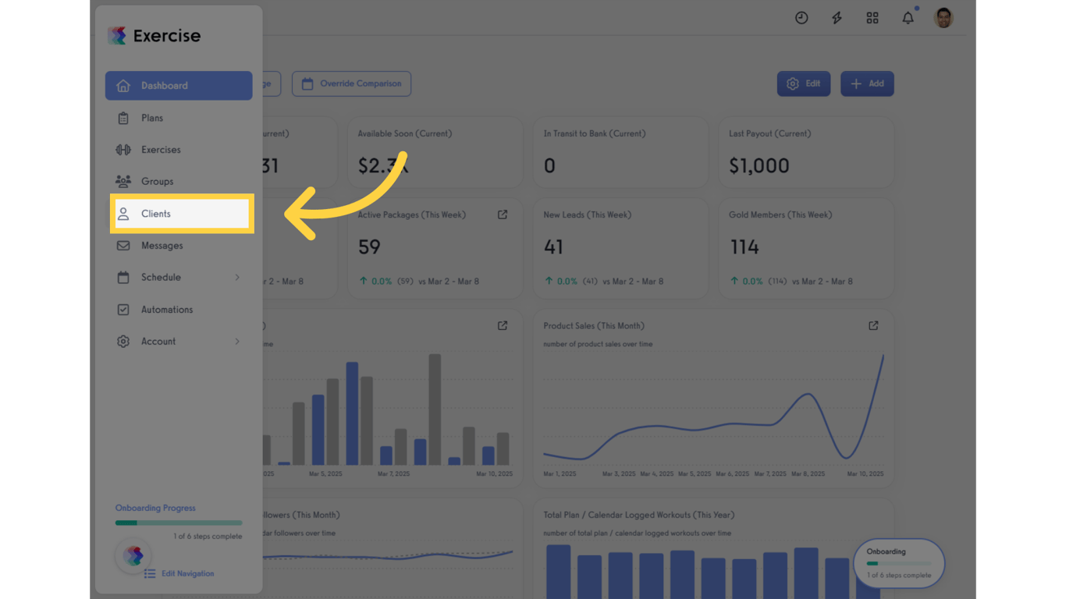The height and width of the screenshot is (599, 1066).
Task: Open the Exercises menu item
Action: pyautogui.click(x=179, y=150)
